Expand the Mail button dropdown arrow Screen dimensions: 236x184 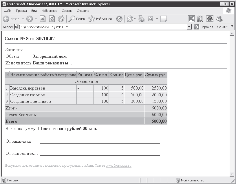(135, 19)
